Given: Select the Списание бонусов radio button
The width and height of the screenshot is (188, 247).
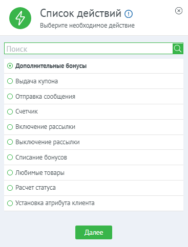Looking at the screenshot, I should point(10,158).
